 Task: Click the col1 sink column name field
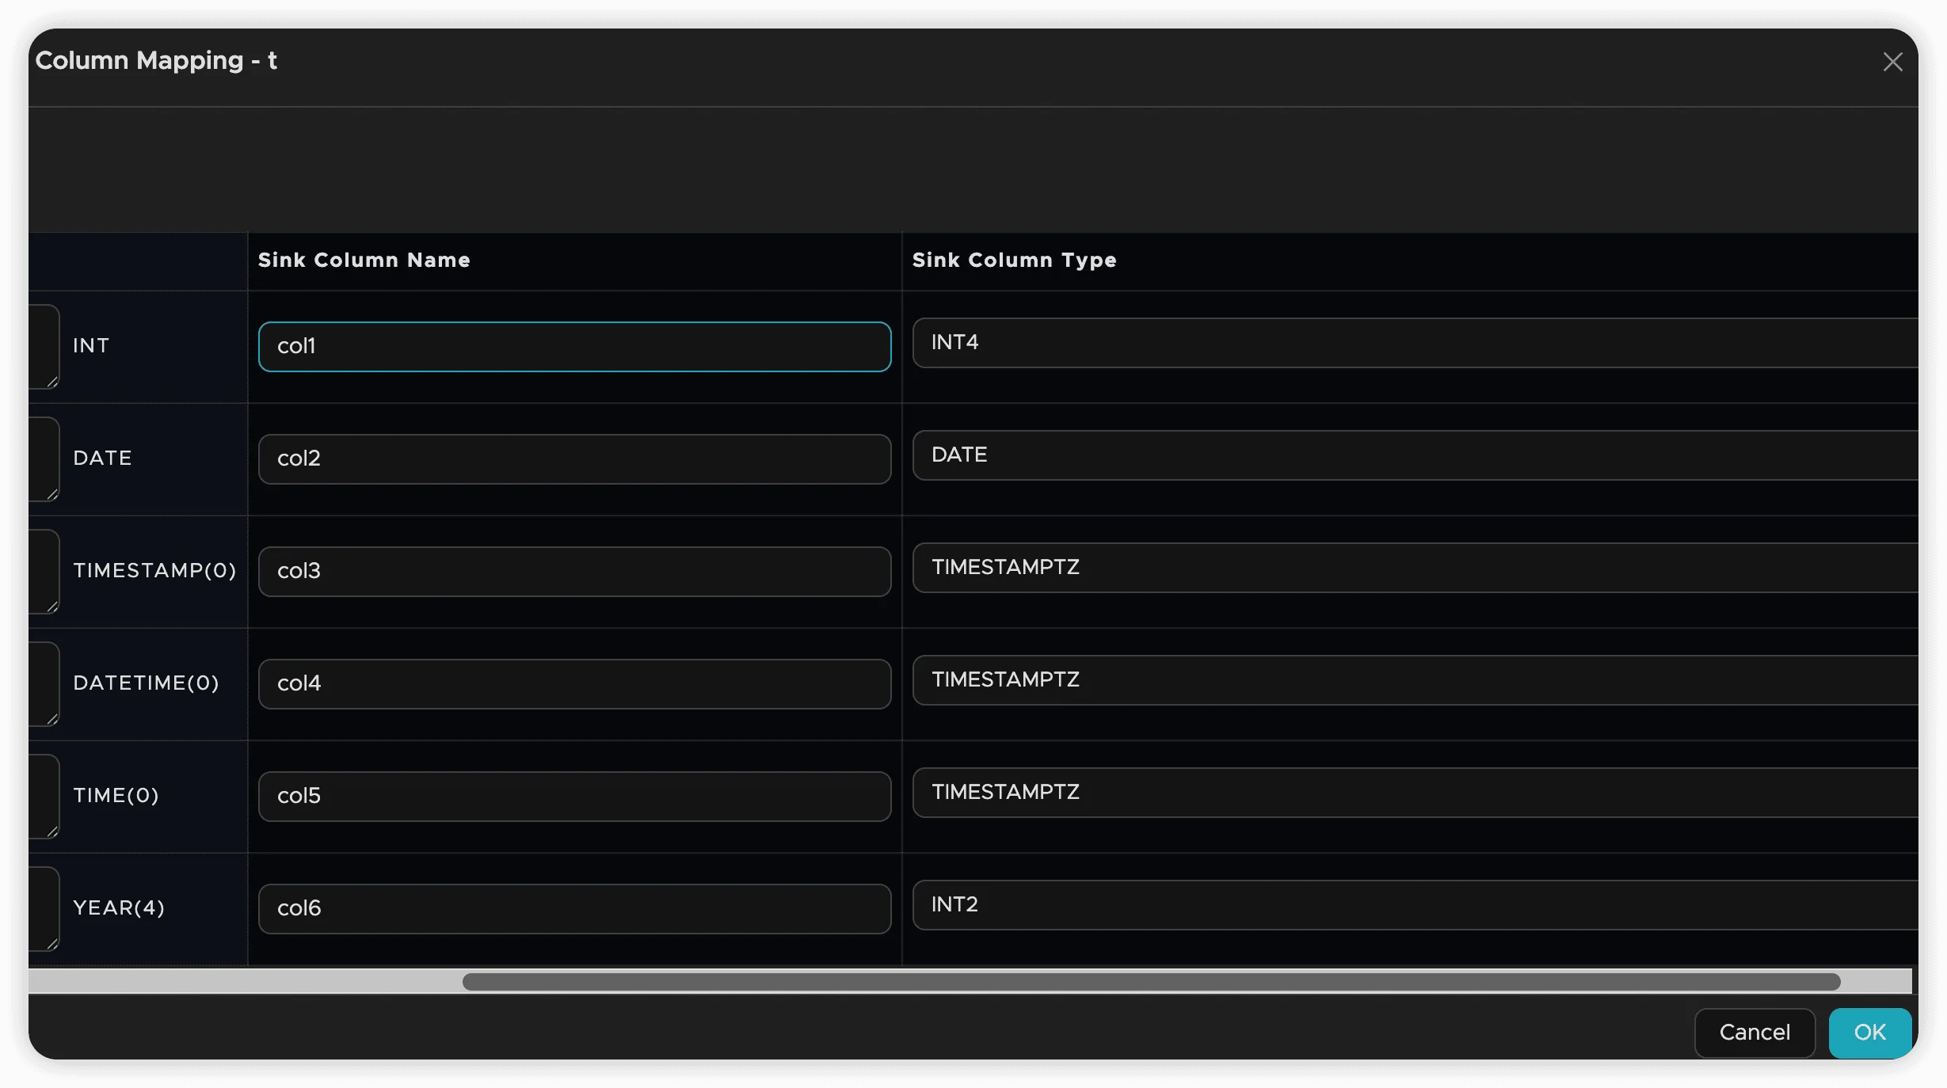(x=574, y=346)
